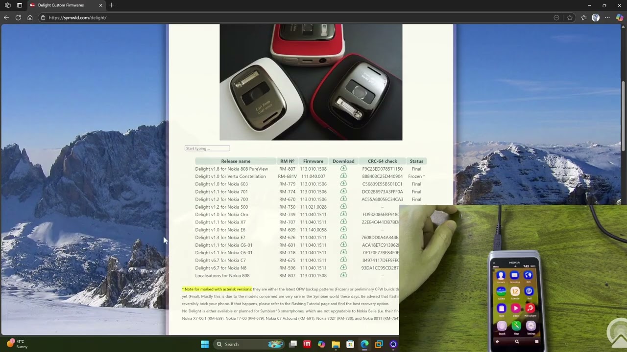Viewport: 627px width, 352px height.
Task: Download Delight v6.7 for Nokia C7
Action: point(343,260)
